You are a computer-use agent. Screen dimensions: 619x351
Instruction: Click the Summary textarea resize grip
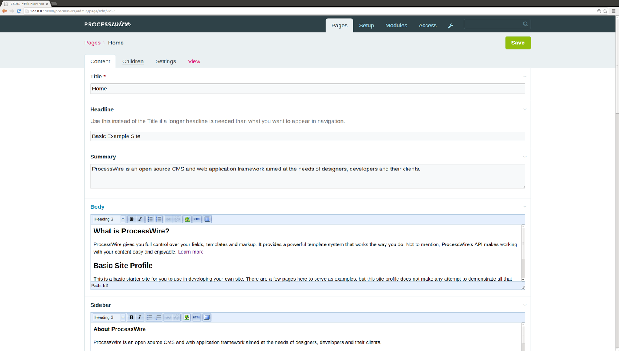523,187
